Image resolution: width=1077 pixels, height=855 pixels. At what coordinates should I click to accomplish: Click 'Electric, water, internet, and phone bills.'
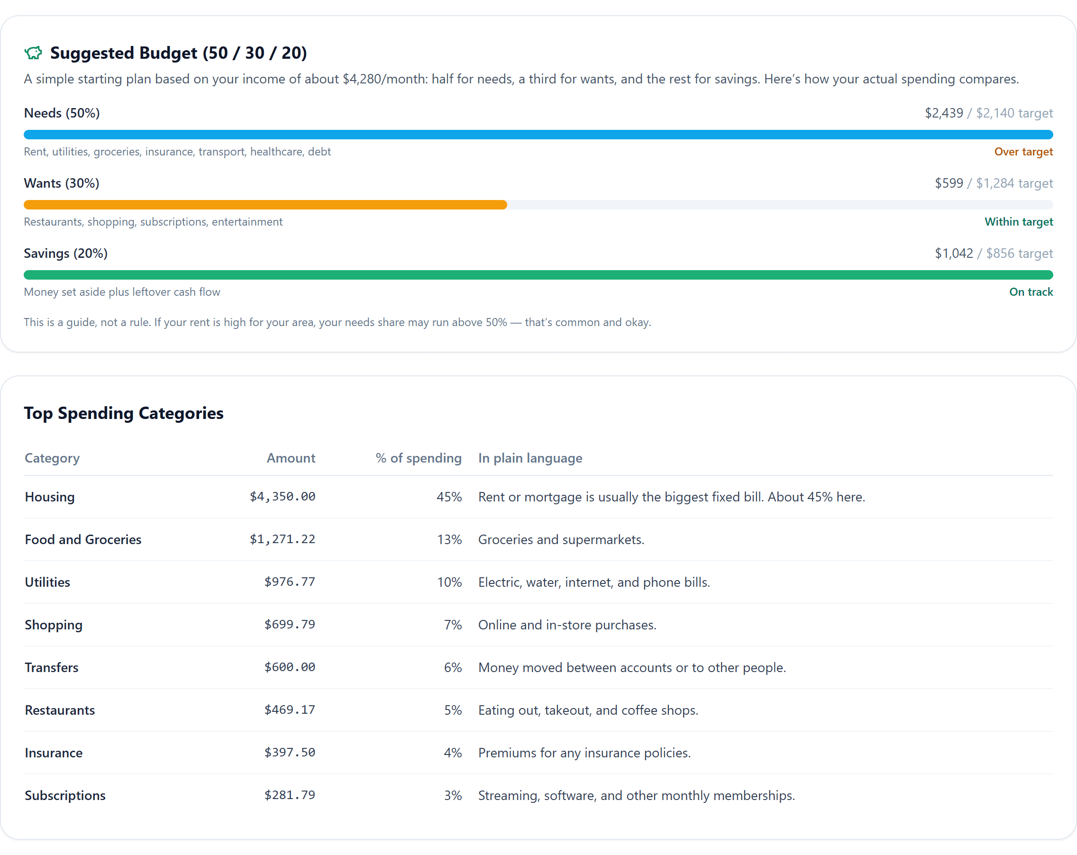[x=594, y=583]
